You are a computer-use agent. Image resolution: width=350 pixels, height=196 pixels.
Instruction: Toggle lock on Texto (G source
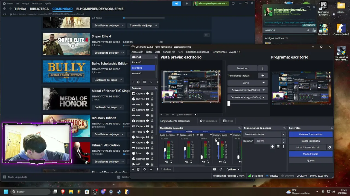coord(152,132)
